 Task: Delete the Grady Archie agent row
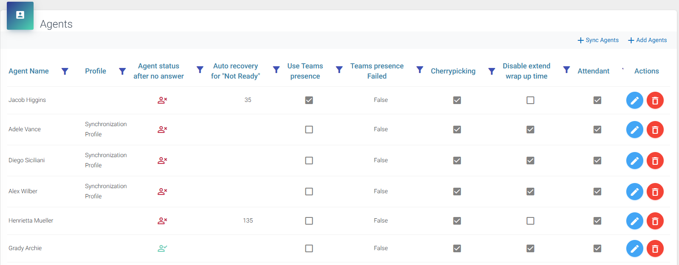(655, 248)
